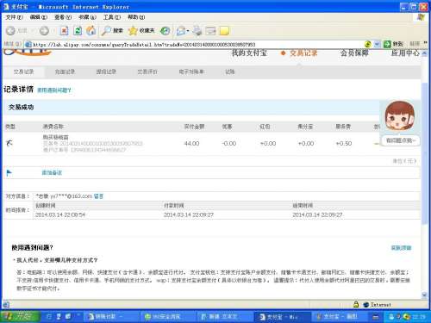Image resolution: width=431 pixels, height=323 pixels.
Task: Click the 有问题点我 help button
Action: coord(401,140)
